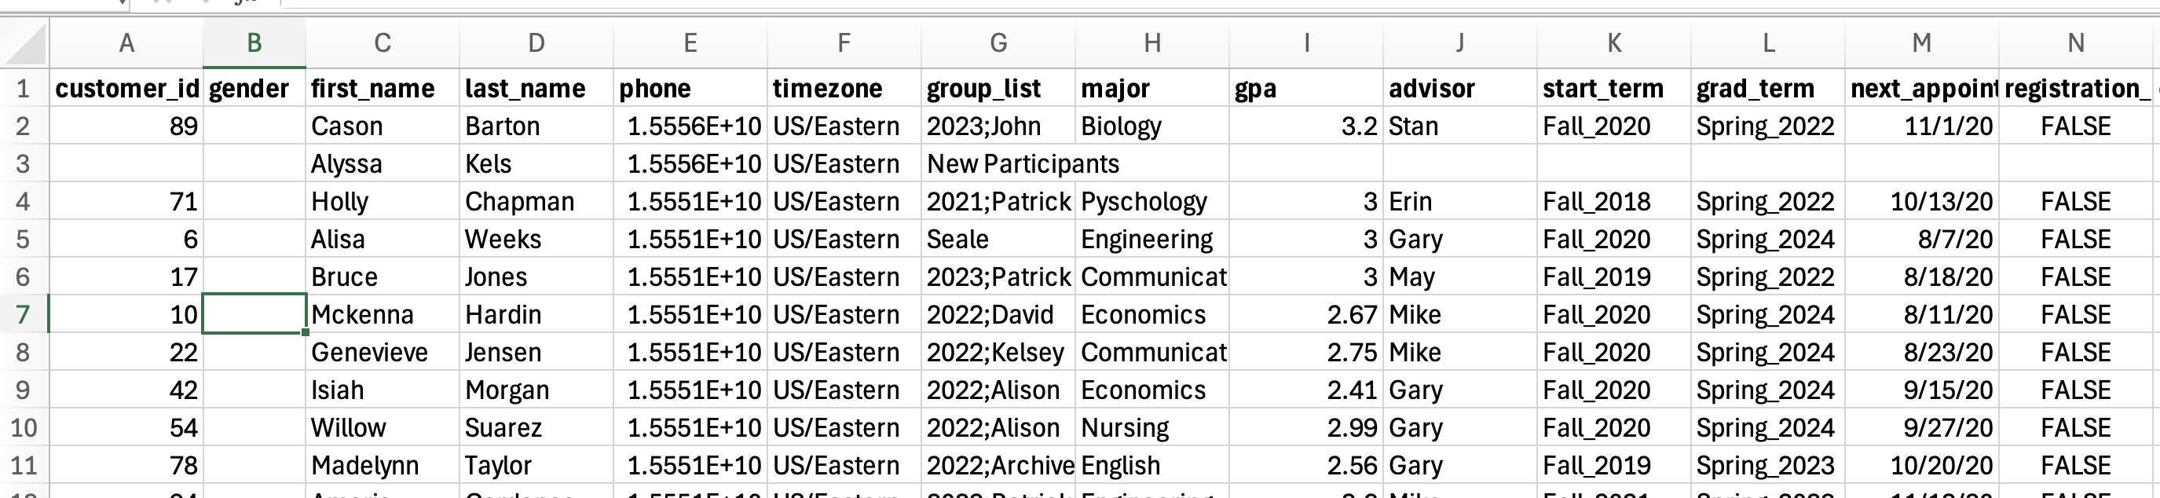Viewport: 2160px width, 498px height.
Task: Click the advisor cell reading Erin
Action: 1459,201
